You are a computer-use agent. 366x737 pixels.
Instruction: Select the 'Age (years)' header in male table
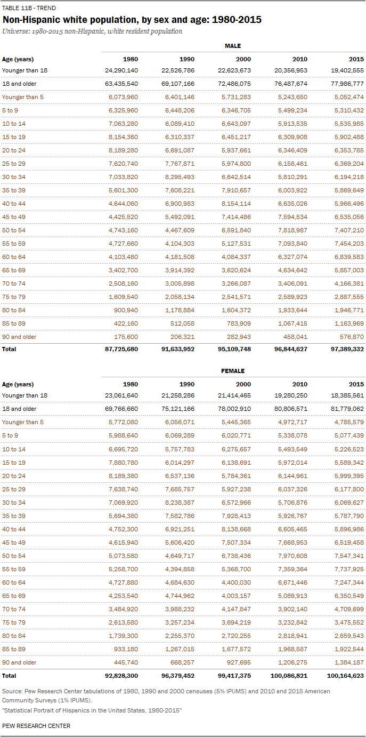18,59
